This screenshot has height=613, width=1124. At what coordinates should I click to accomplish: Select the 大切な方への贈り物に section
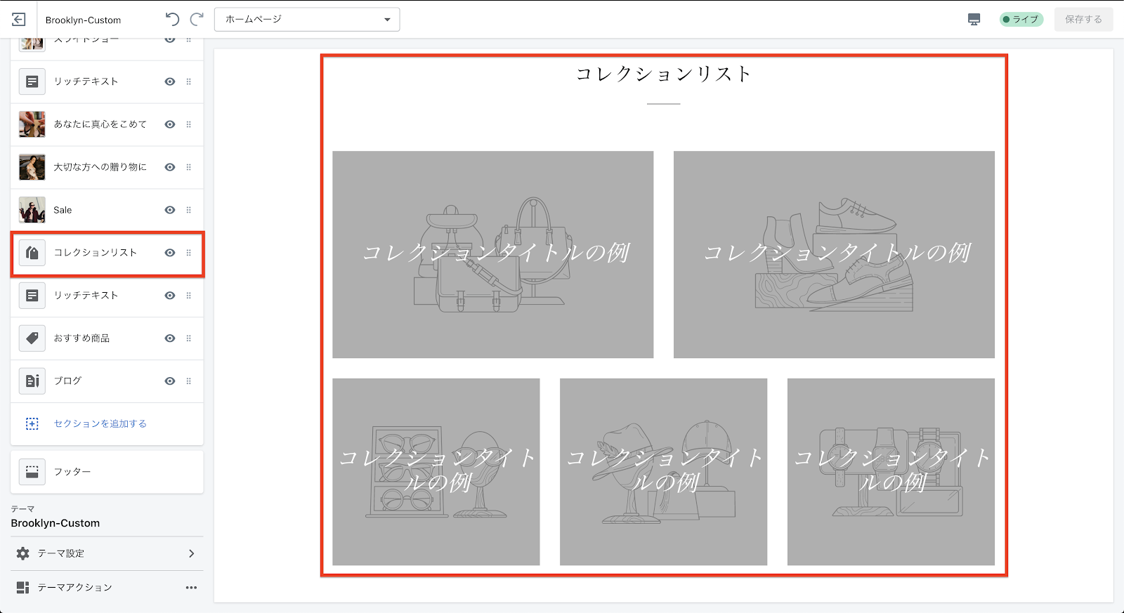100,167
